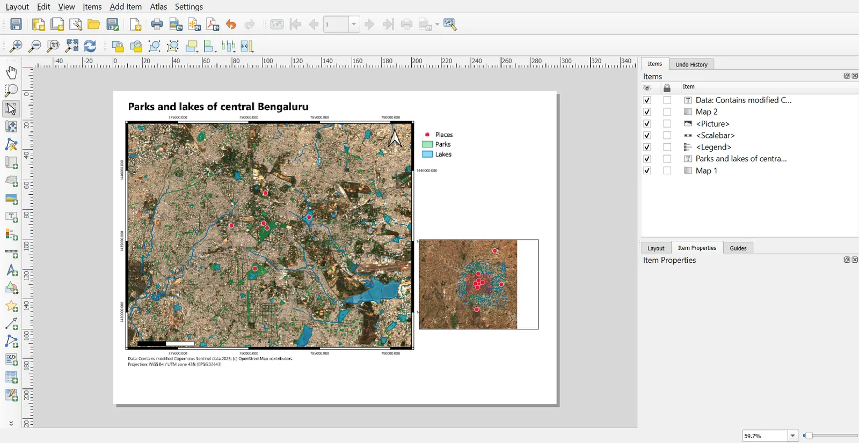859x443 pixels.
Task: Click the overview inset map on canvas
Action: (x=478, y=284)
